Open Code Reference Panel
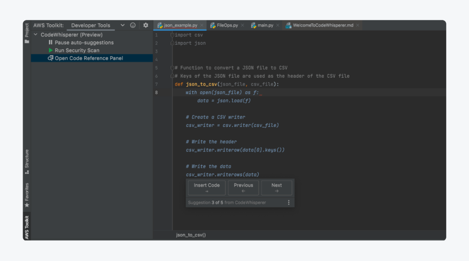The height and width of the screenshot is (261, 469). (88, 58)
